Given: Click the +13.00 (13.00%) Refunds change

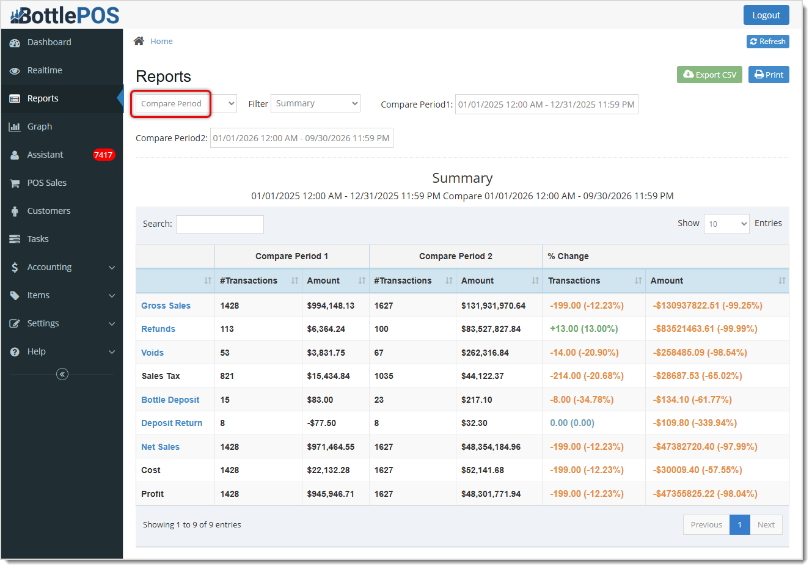Looking at the screenshot, I should click(583, 329).
